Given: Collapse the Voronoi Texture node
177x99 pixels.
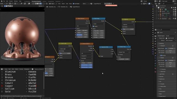Looking at the screenshot, I should (81, 44).
